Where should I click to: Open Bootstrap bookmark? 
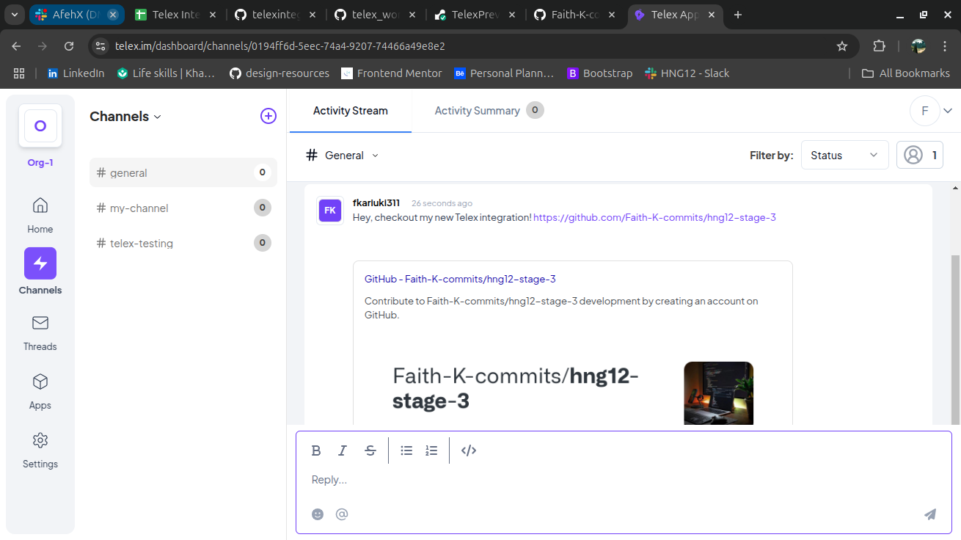[600, 73]
